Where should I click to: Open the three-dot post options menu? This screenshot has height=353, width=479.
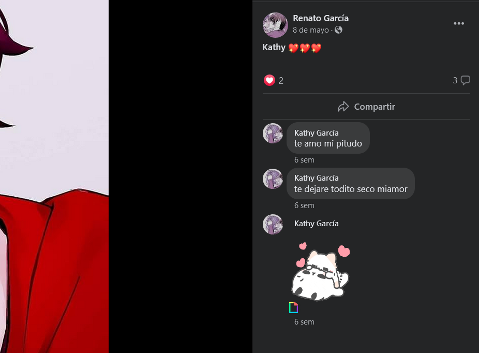pos(459,23)
